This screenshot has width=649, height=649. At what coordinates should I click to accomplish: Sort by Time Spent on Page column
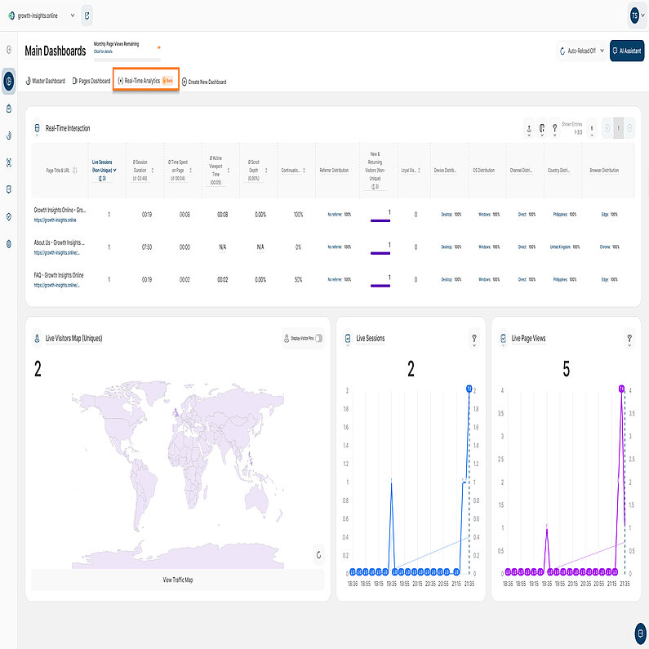click(x=191, y=171)
